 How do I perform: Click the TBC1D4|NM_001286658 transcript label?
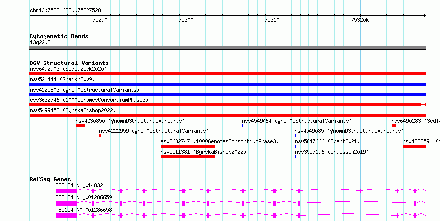(84, 210)
